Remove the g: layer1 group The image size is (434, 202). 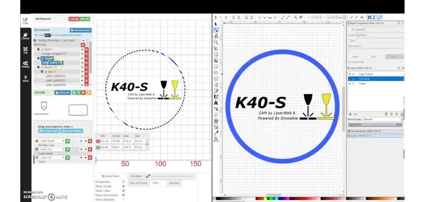(86, 50)
